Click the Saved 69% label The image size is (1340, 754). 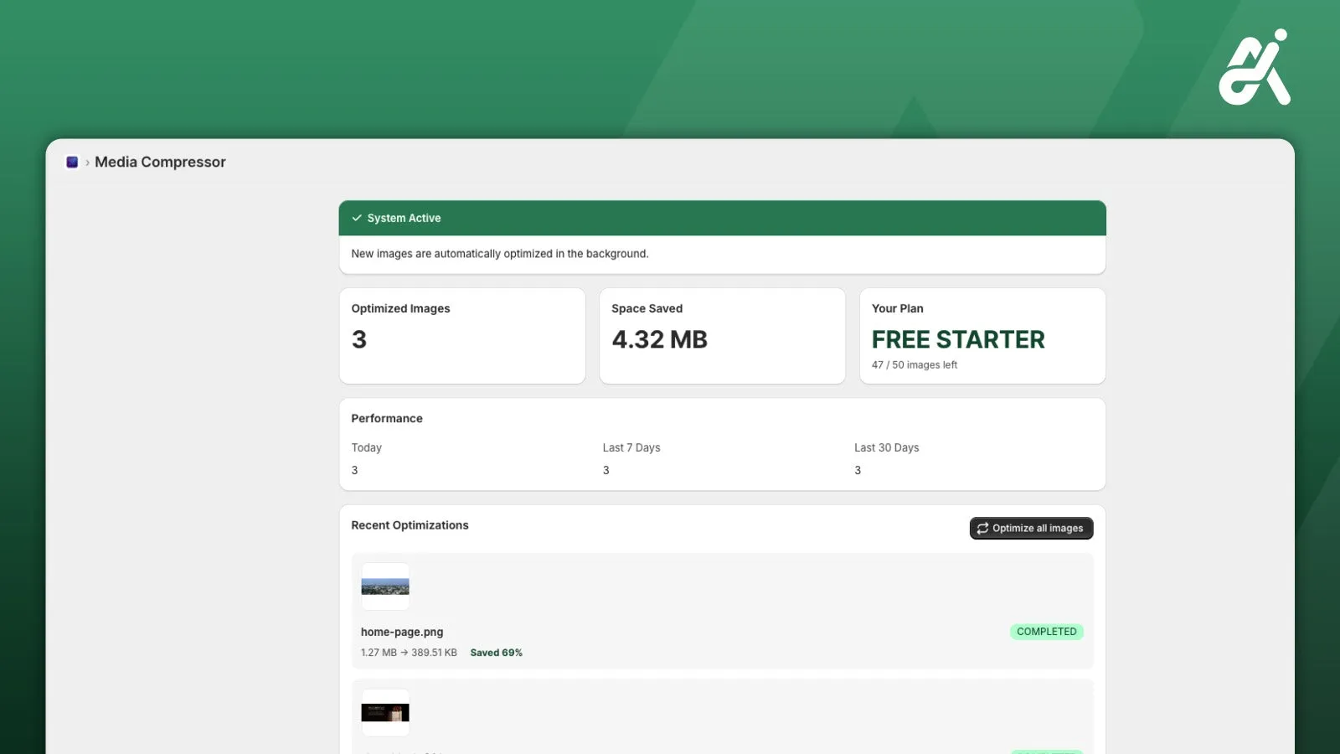pos(496,653)
